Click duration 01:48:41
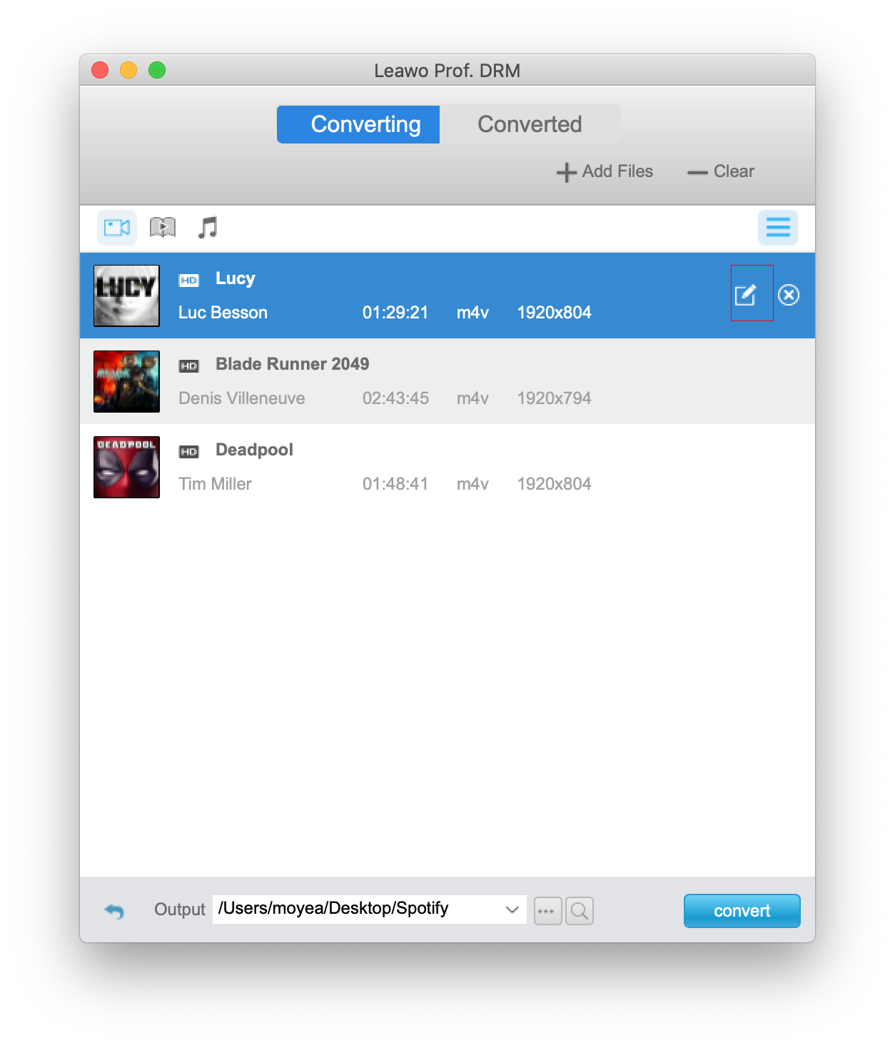This screenshot has height=1048, width=895. [x=395, y=484]
